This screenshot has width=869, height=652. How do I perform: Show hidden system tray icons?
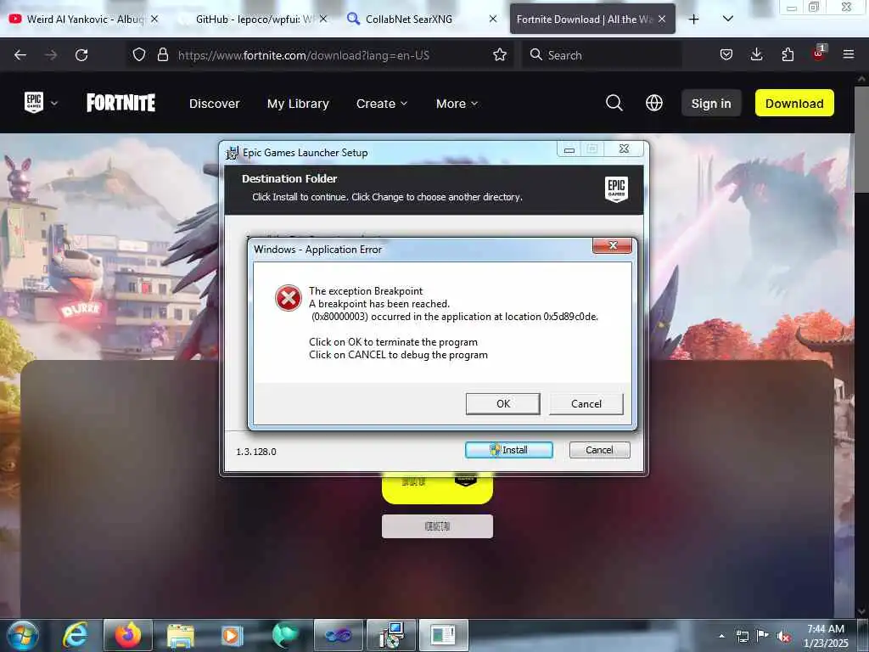point(721,636)
